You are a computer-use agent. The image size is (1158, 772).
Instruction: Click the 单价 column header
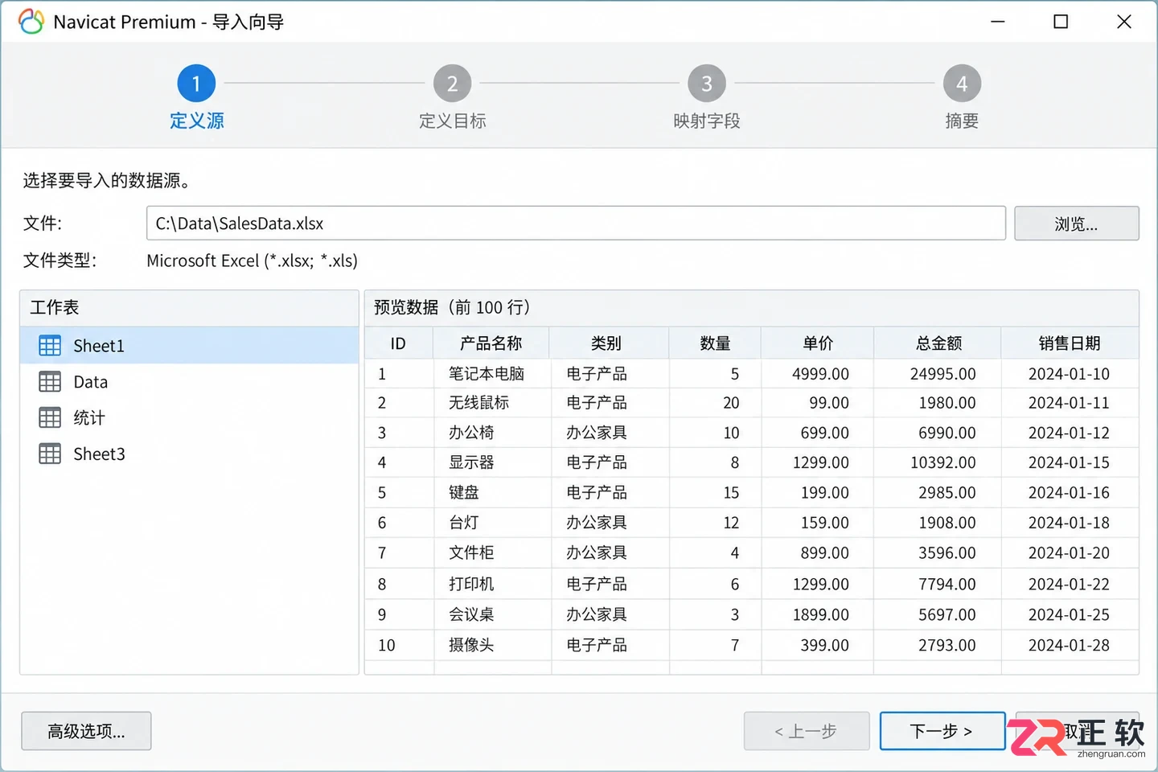click(817, 343)
